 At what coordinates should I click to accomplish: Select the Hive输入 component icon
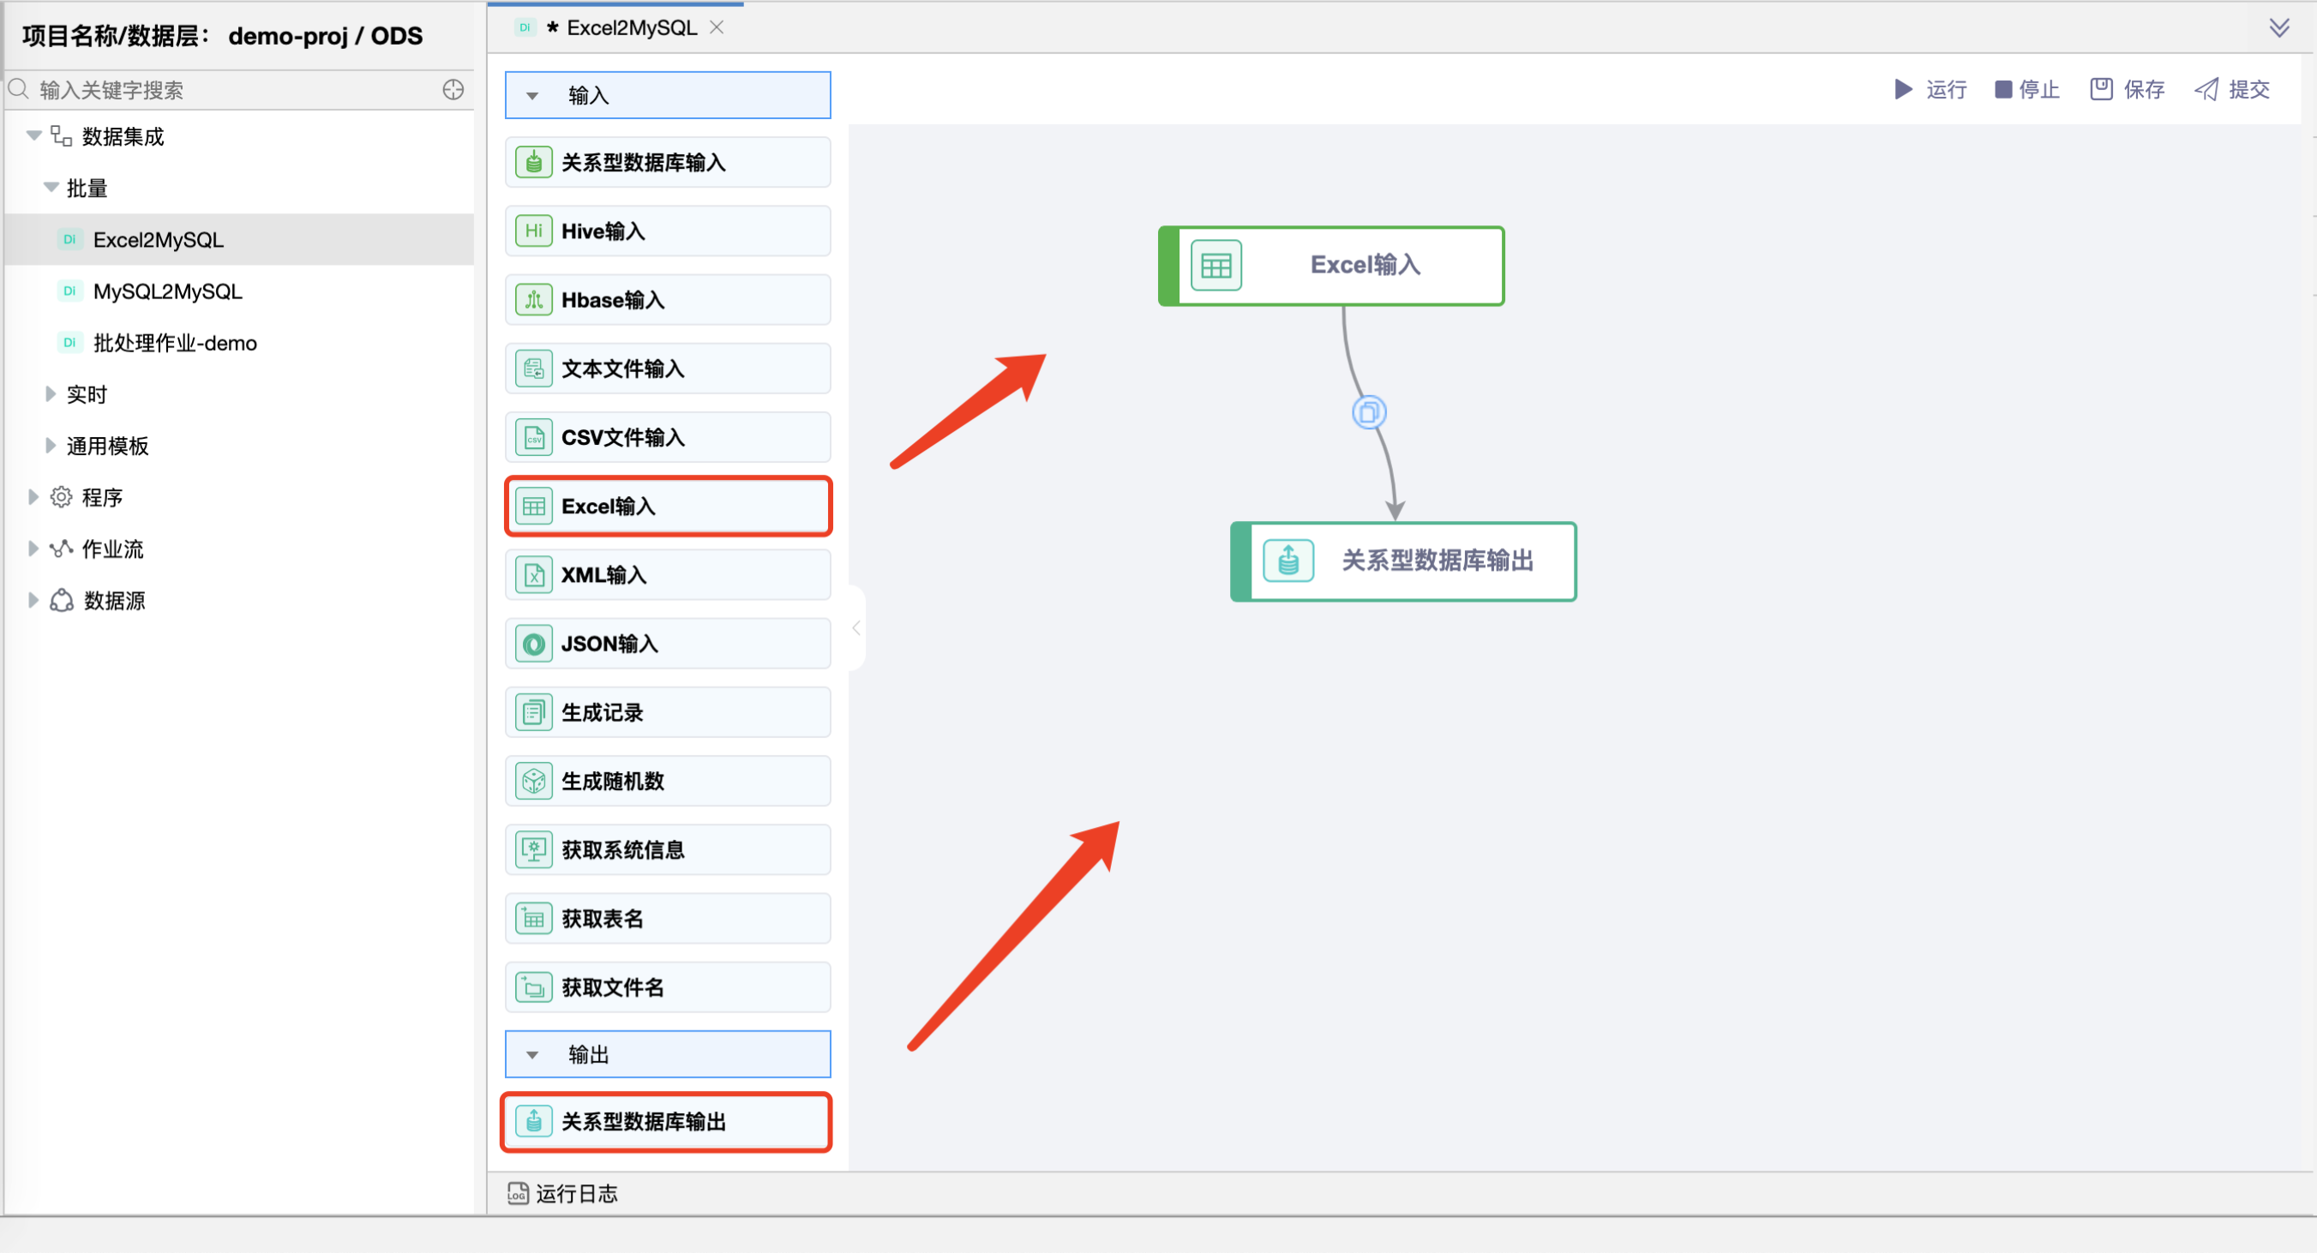[x=534, y=231]
